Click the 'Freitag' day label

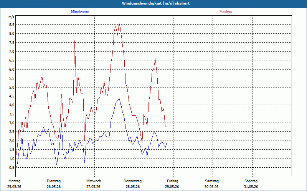pos(172,181)
